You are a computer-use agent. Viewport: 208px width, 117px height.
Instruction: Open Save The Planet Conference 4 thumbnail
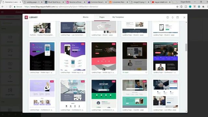(104, 94)
